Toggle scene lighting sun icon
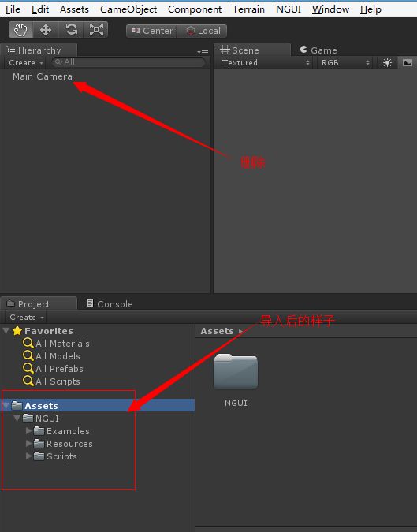 pos(387,63)
